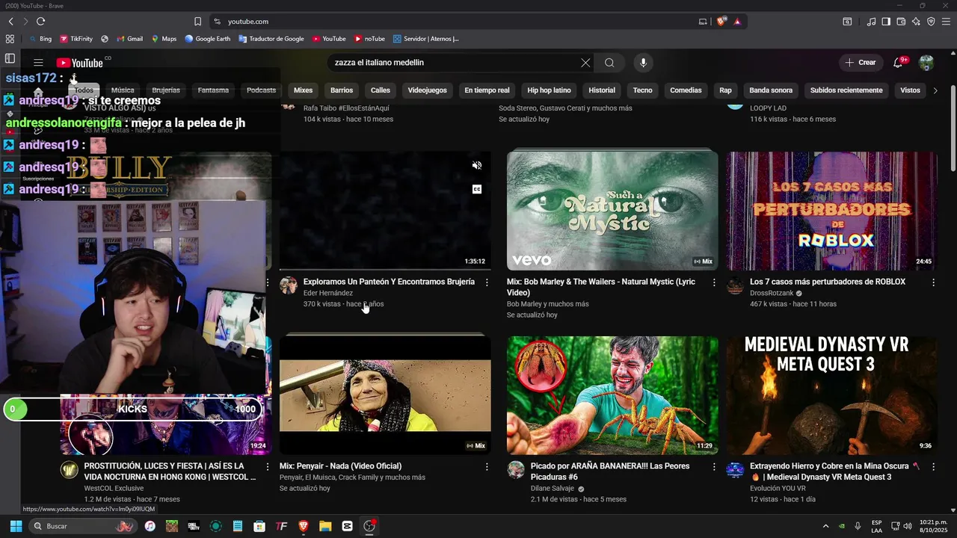Screen dimensions: 957x538
Task: Select the Videojuegos filter chip
Action: click(x=427, y=90)
